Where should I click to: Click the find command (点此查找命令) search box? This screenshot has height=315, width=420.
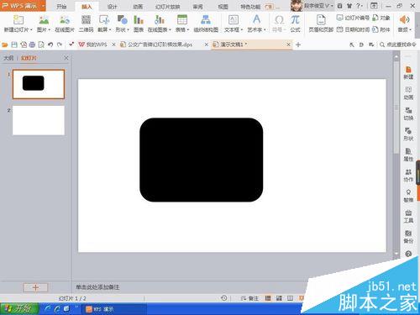(x=398, y=45)
